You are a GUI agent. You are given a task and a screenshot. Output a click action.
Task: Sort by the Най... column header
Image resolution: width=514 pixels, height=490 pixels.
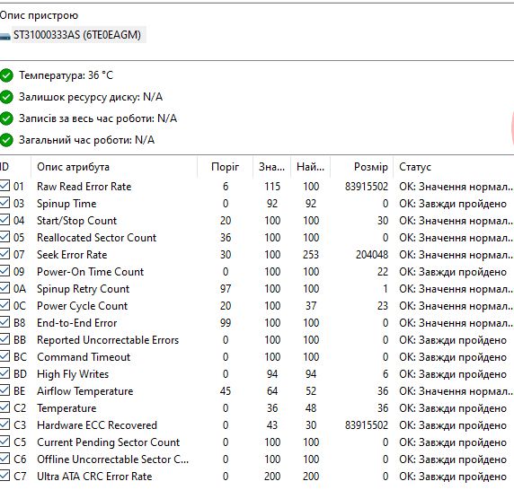click(310, 167)
